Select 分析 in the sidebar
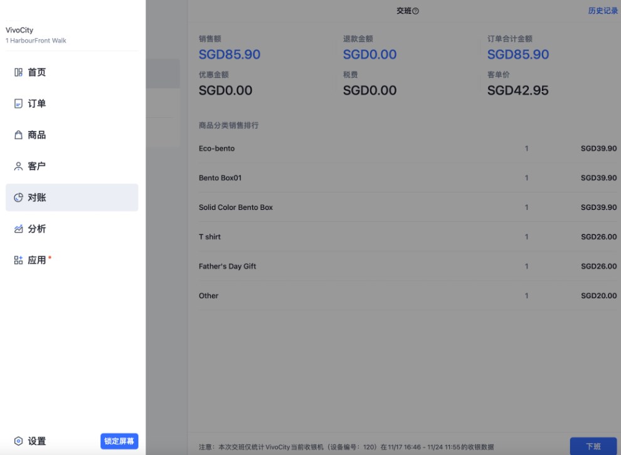 (37, 229)
